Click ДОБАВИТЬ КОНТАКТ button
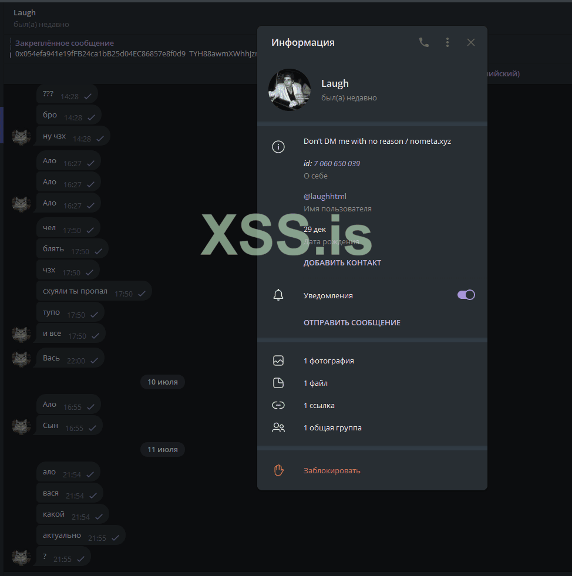This screenshot has width=572, height=576. pos(342,263)
